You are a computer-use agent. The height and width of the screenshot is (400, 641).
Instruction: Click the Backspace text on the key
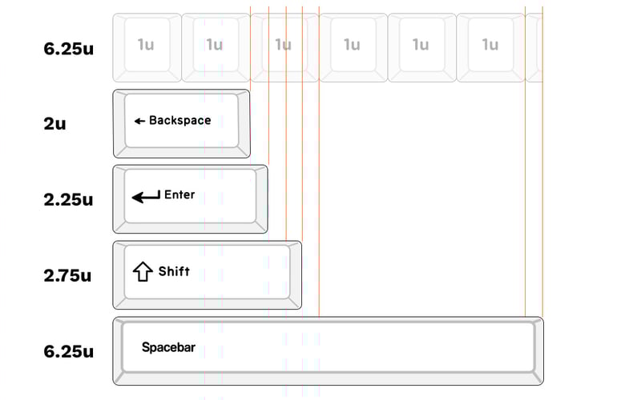tap(180, 121)
